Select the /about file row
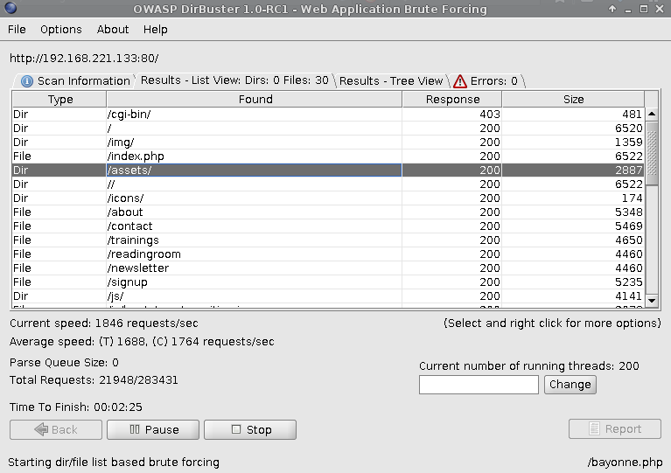 click(x=328, y=212)
